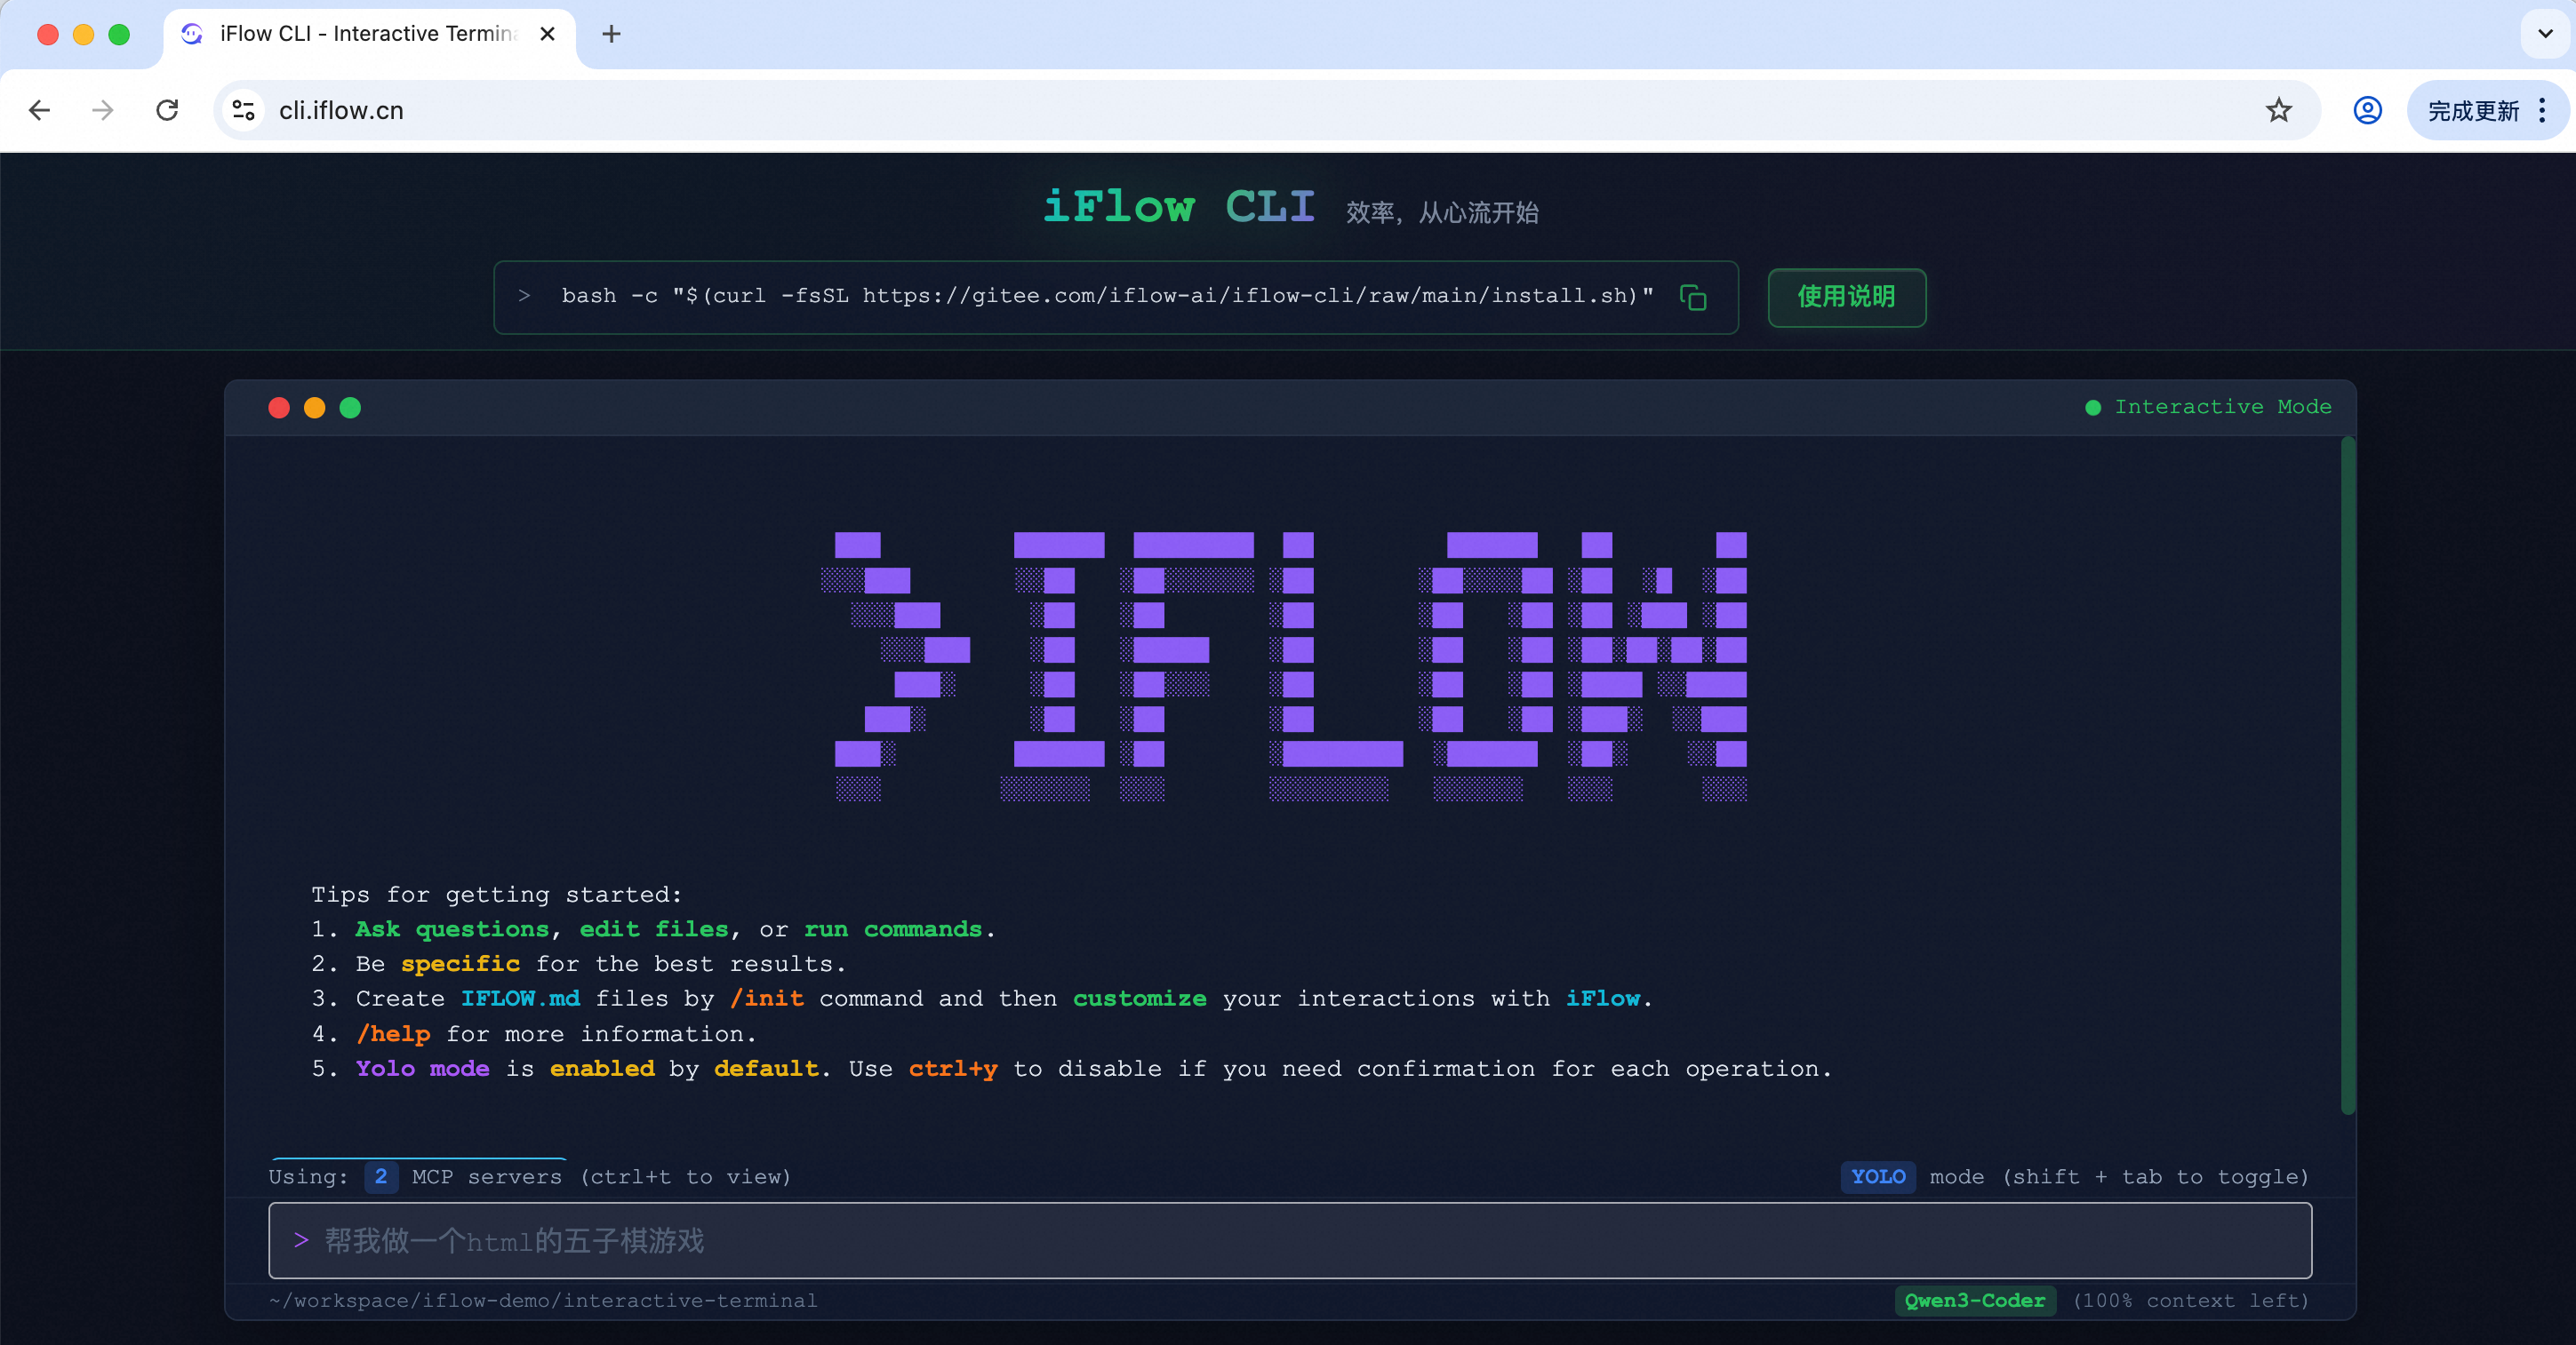Open Chrome three-dot menu
Image resolution: width=2576 pixels, height=1345 pixels.
2542,110
